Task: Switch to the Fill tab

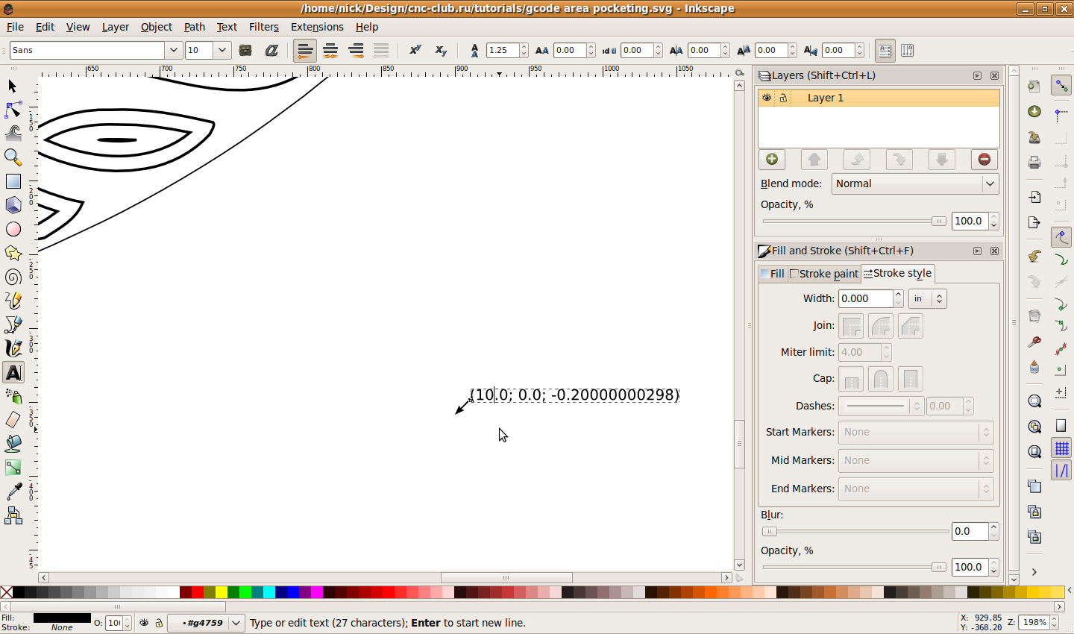Action: (x=772, y=274)
